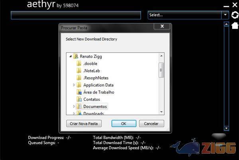Expand the Documentos tree node

click(74, 107)
